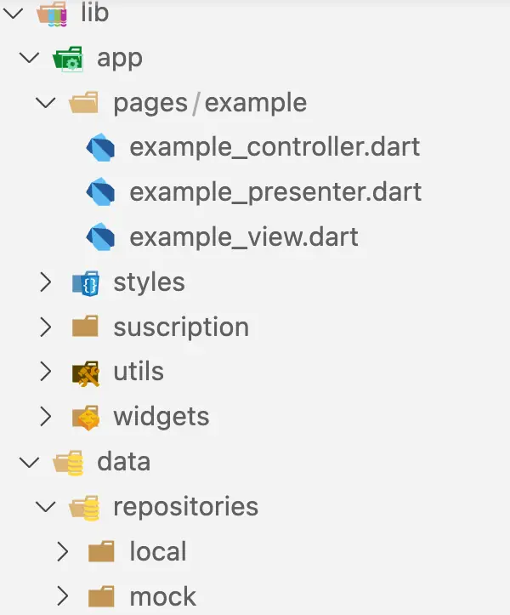Collapse the data folder chevron

coord(31,462)
